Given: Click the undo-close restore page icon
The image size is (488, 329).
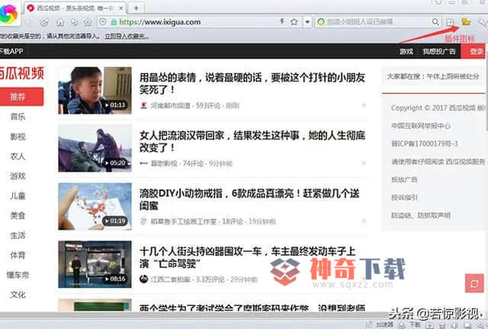Looking at the screenshot, I should click(74, 22).
